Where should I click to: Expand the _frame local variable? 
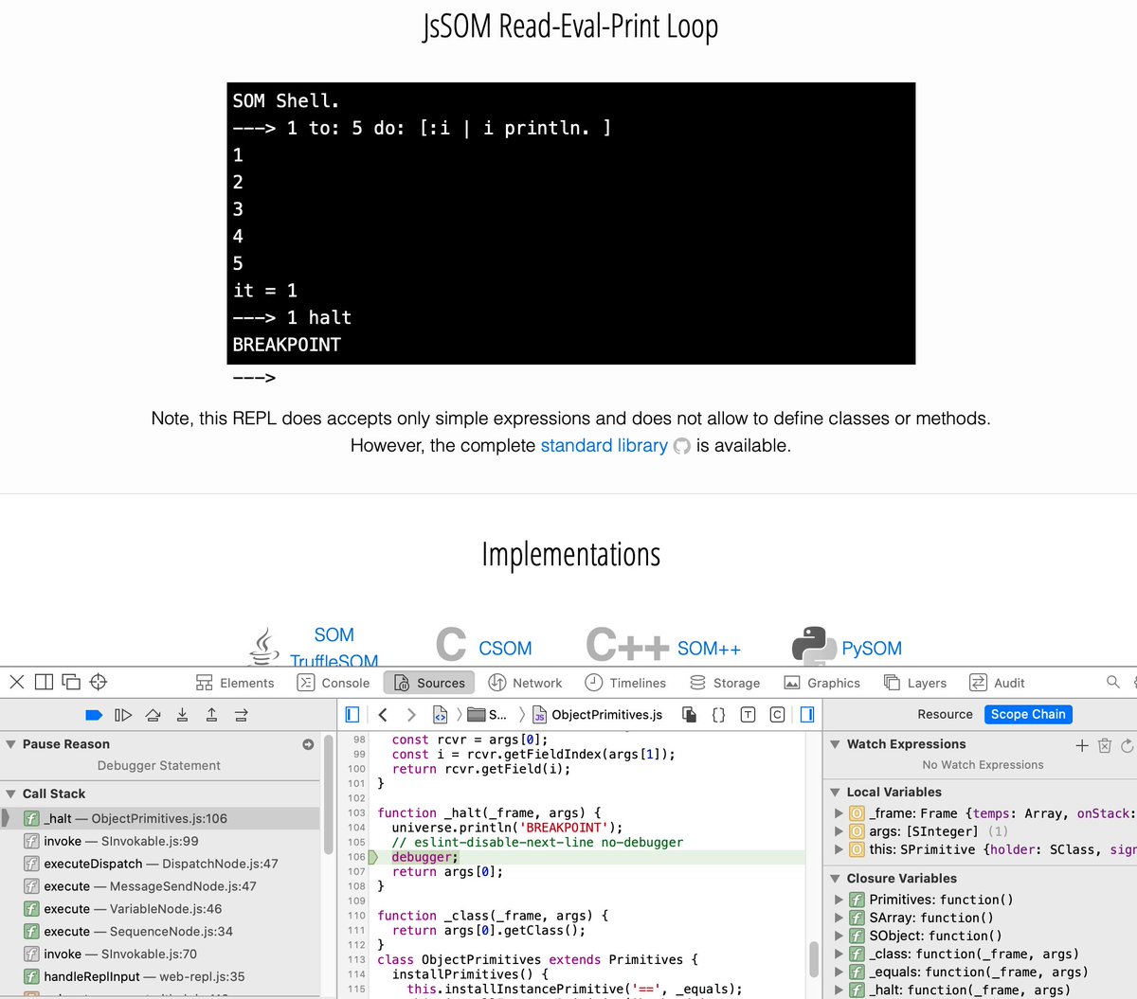(x=839, y=813)
